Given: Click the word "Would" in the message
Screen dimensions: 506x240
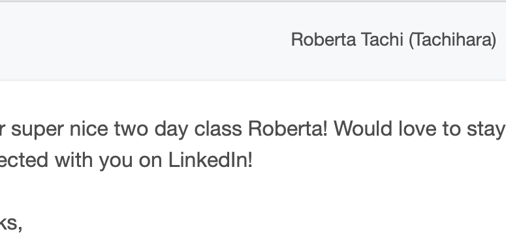Looking at the screenshot, I should 363,128.
